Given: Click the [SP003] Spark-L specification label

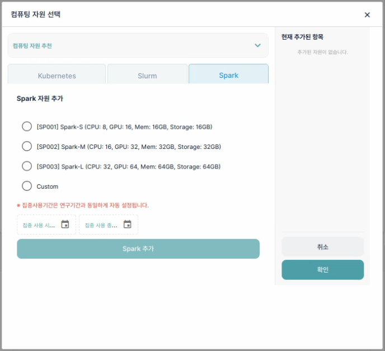Looking at the screenshot, I should [x=129, y=167].
